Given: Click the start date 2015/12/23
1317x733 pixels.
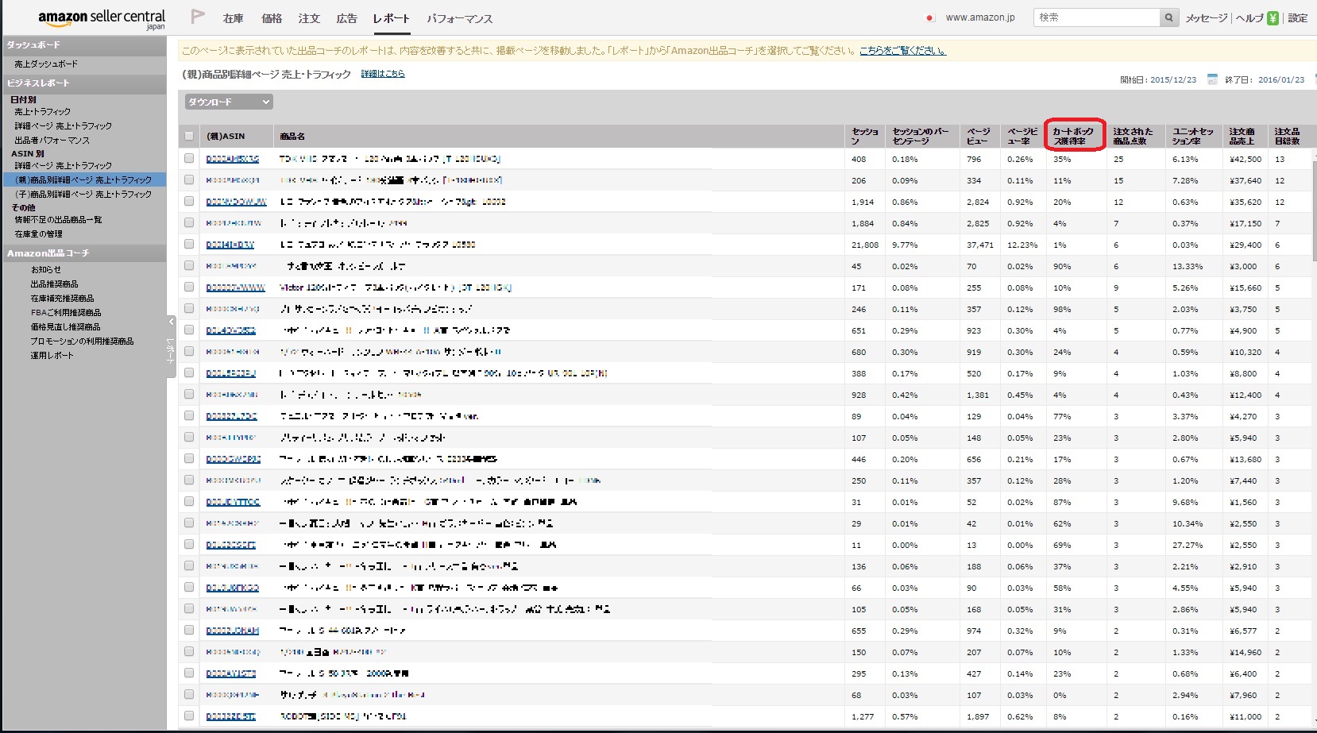Looking at the screenshot, I should (1173, 80).
